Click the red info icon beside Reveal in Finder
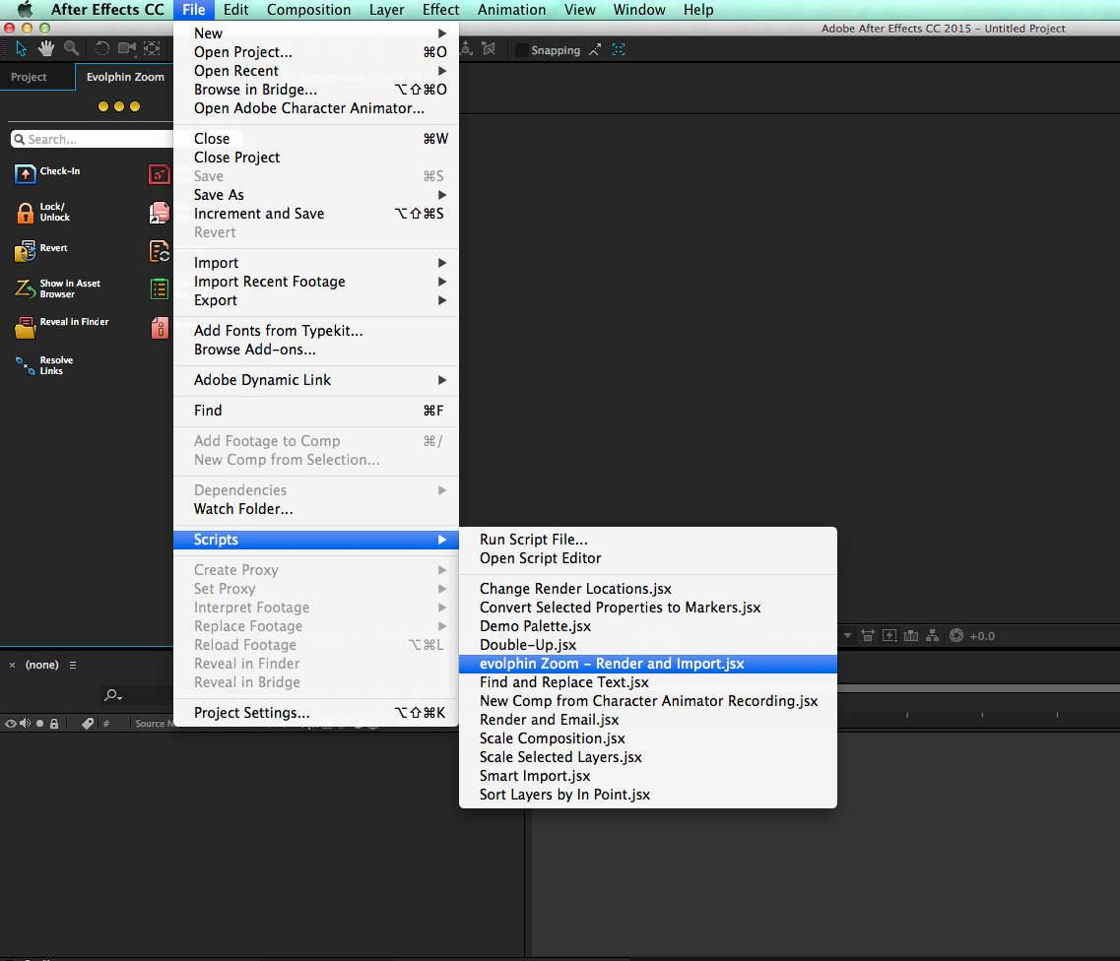 tap(160, 328)
